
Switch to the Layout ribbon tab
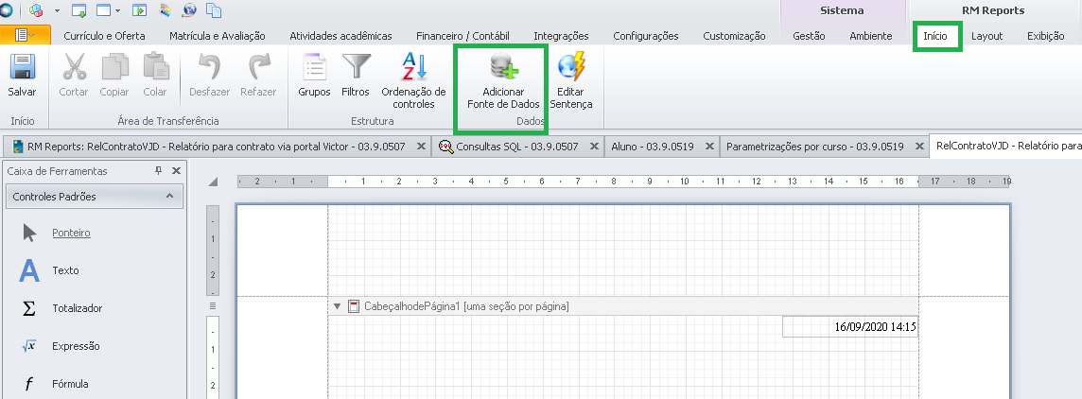986,36
